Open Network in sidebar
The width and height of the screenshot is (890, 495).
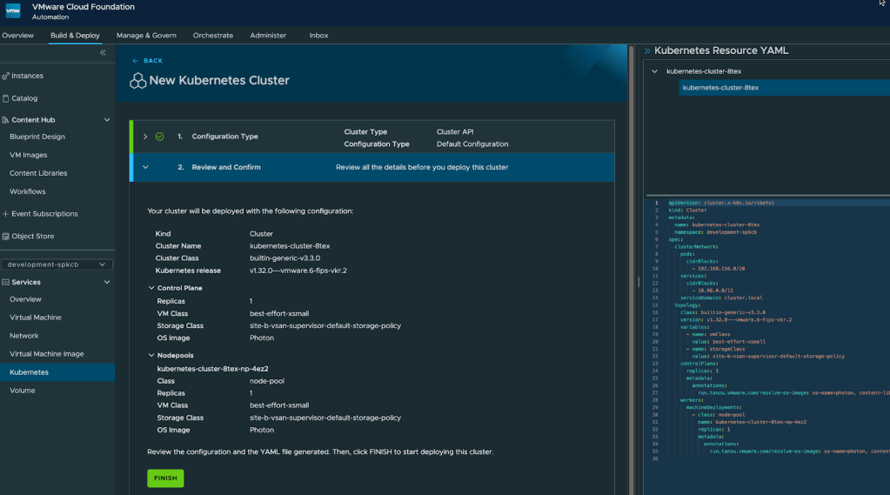point(23,336)
